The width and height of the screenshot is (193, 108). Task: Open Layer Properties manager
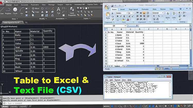[x=72, y=12]
